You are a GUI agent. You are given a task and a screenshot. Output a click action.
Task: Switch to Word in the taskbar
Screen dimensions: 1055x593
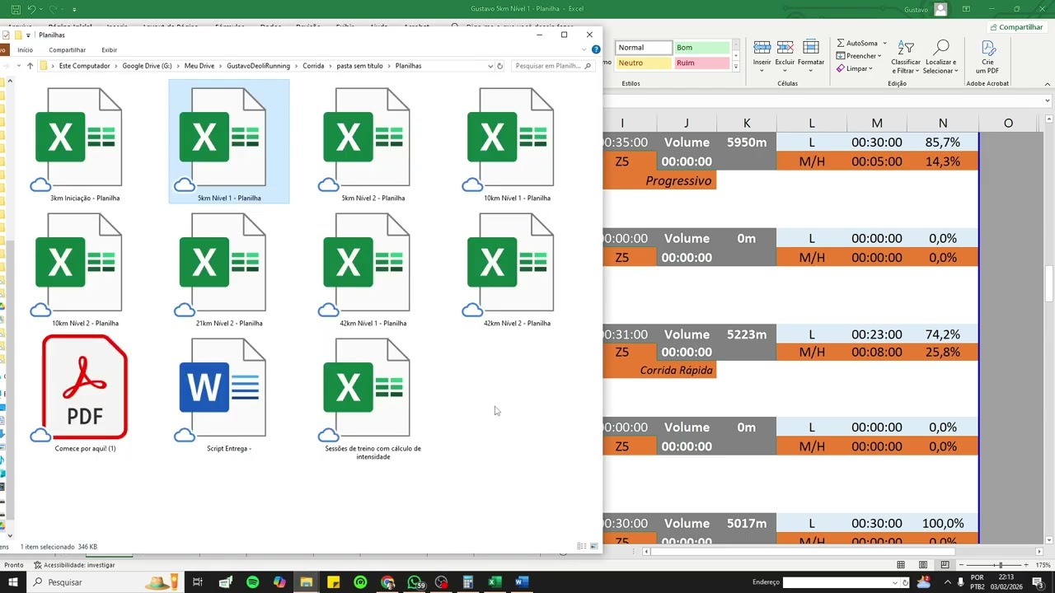(x=521, y=582)
